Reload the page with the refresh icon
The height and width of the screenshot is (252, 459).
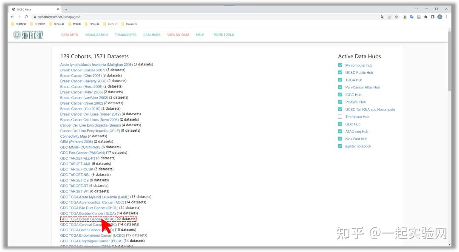[26, 17]
